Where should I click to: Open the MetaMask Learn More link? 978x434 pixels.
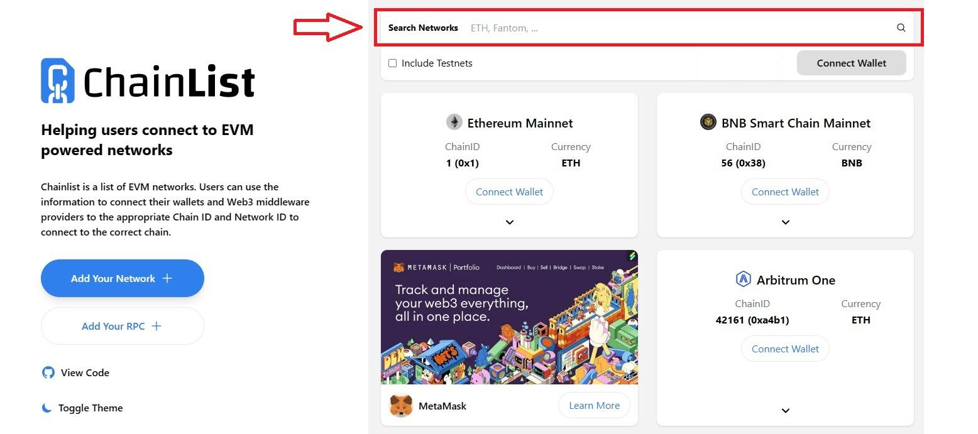pos(594,405)
